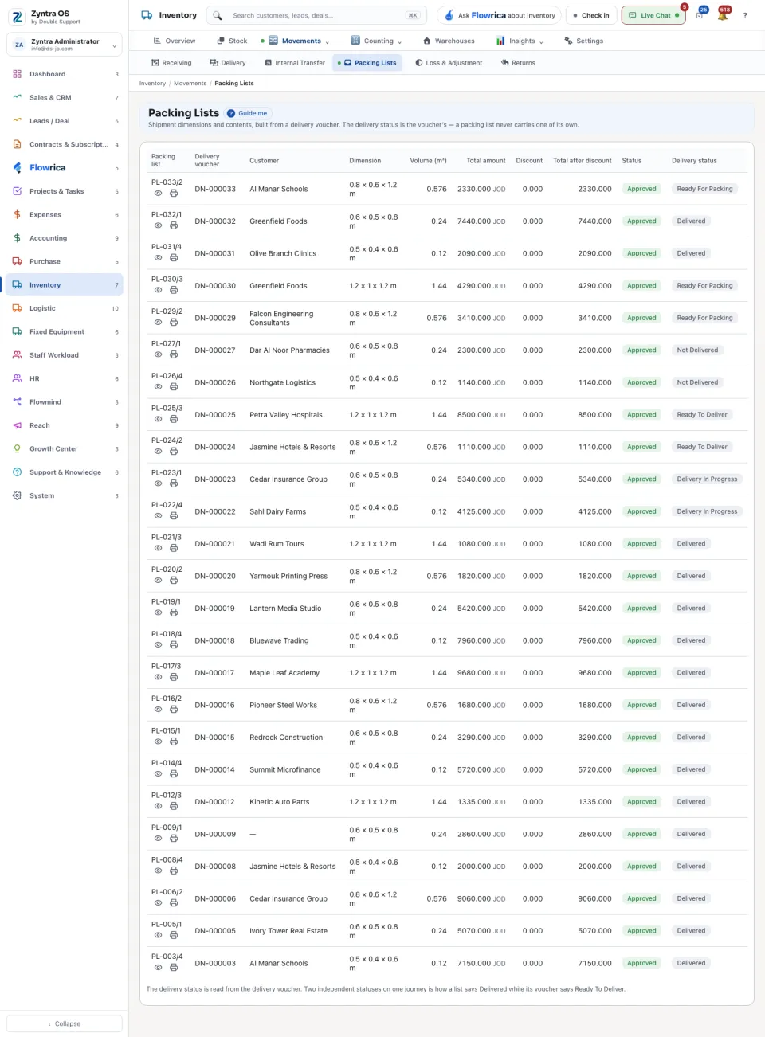This screenshot has width=765, height=1037.
Task: Go to Accounting in sidebar
Action: [x=65, y=238]
